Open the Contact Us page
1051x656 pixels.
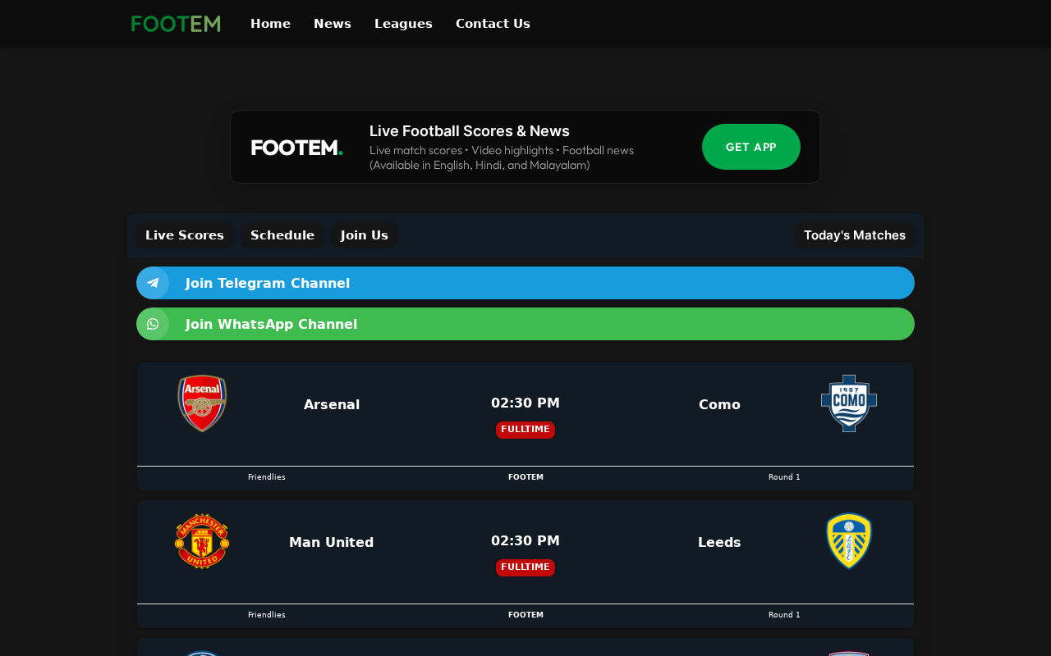(493, 24)
